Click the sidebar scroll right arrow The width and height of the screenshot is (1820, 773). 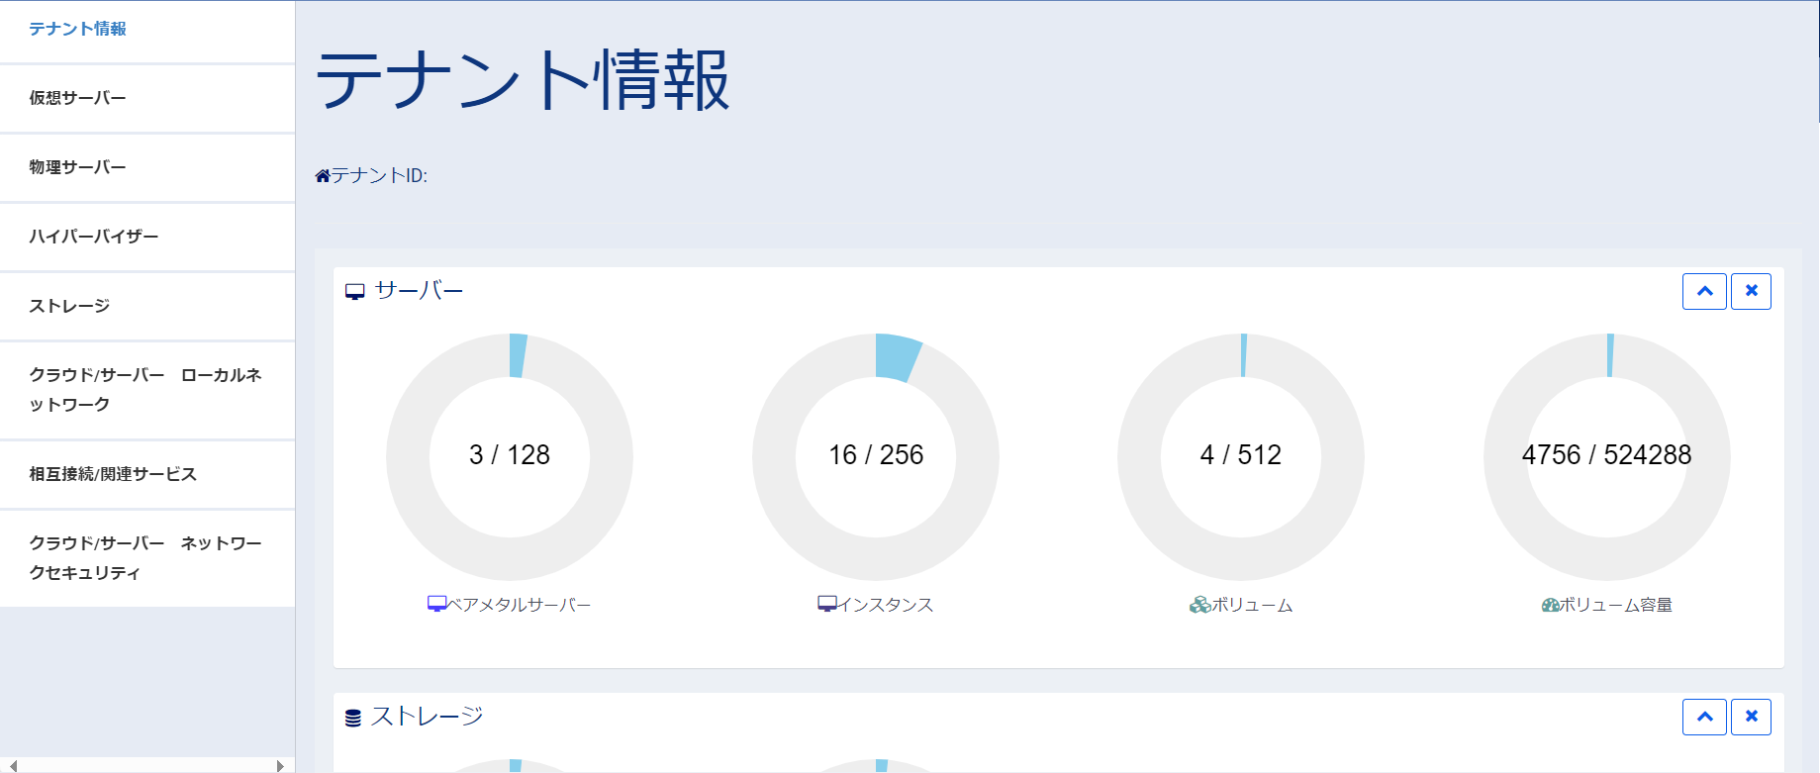[x=280, y=765]
